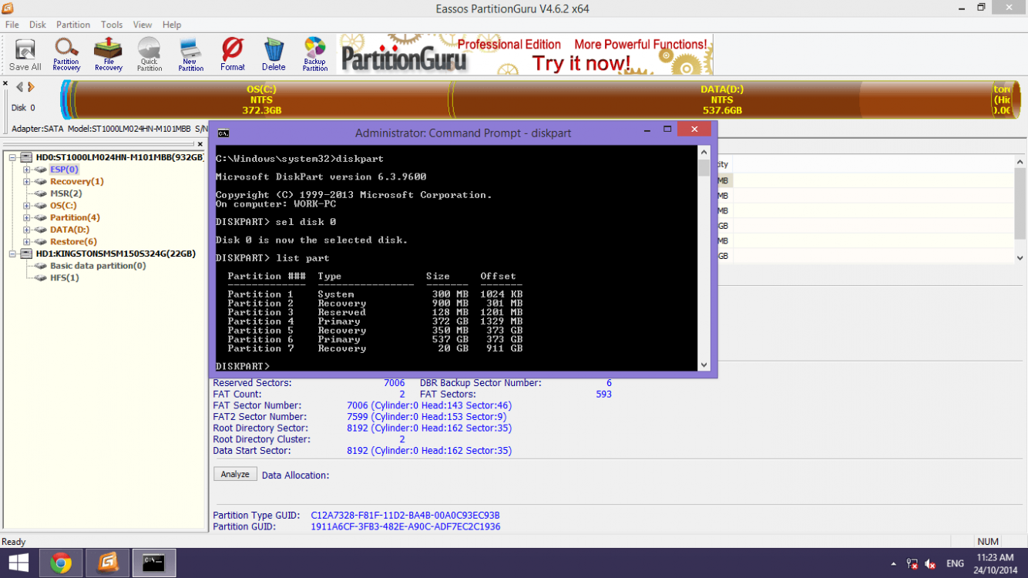The width and height of the screenshot is (1028, 578).
Task: Open the Help menu
Action: 172,25
